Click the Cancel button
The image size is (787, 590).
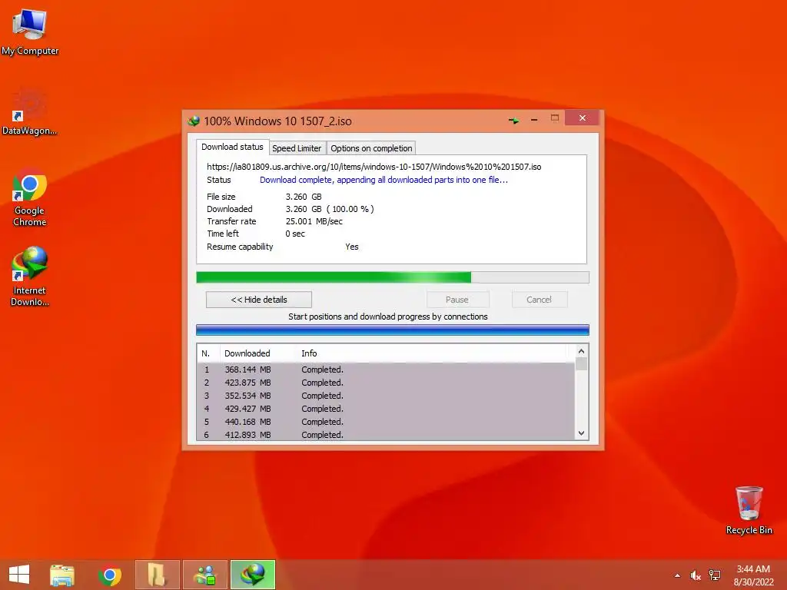540,300
